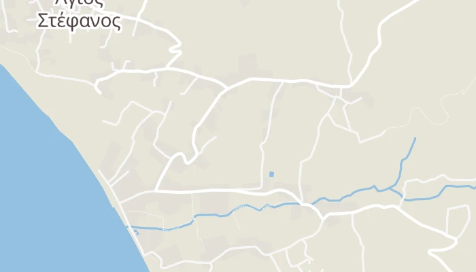476x272 pixels.
Task: Select the upper tip of the north-flowing stream branch
Action: click(415, 139)
